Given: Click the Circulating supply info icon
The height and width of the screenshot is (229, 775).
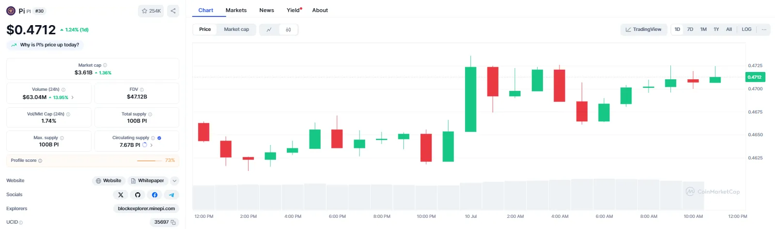Looking at the screenshot, I should 153,138.
